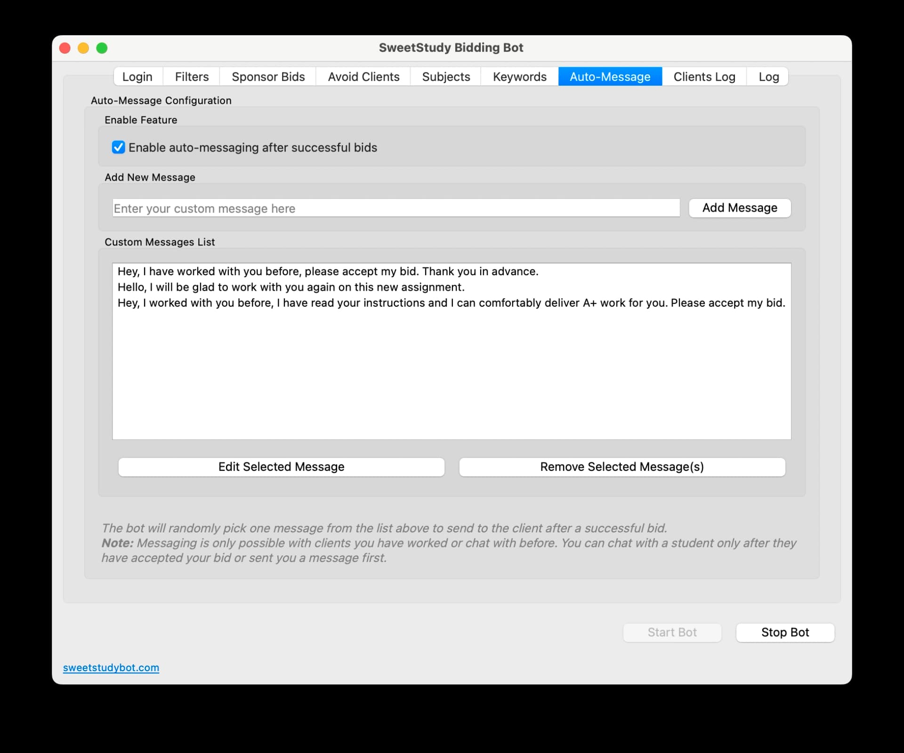904x753 pixels.
Task: Disable auto-messaging after successful bids
Action: tap(118, 147)
